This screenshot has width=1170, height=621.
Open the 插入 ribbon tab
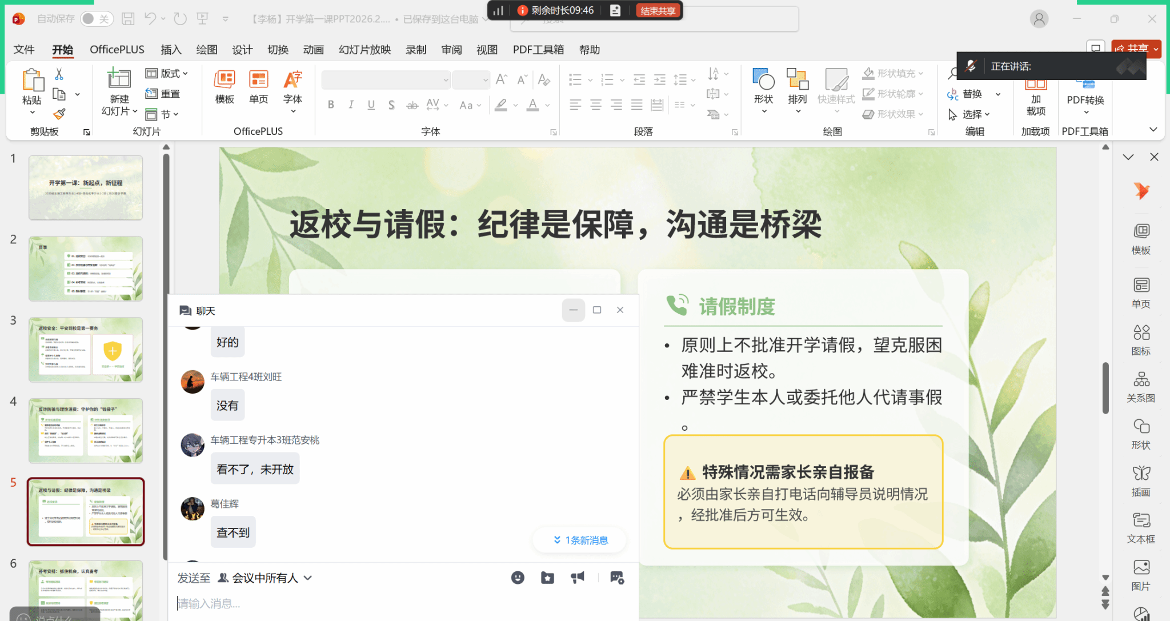tap(171, 50)
